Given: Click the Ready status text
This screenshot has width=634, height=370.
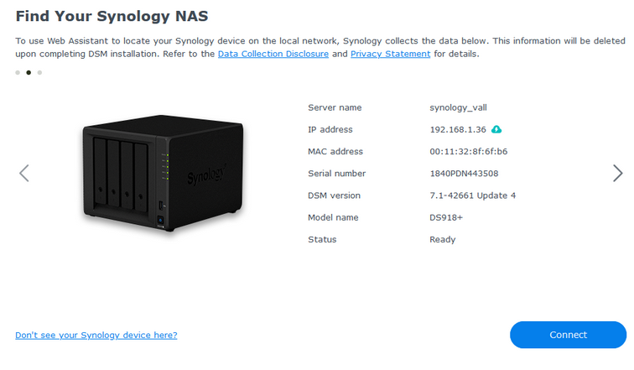Looking at the screenshot, I should 443,239.
